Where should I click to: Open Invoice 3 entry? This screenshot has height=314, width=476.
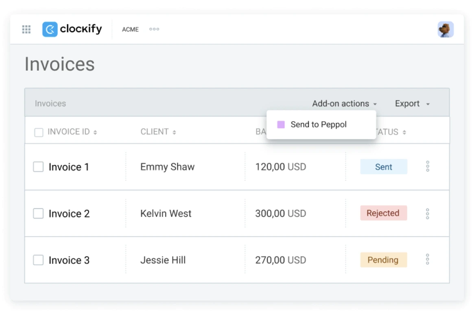click(69, 260)
